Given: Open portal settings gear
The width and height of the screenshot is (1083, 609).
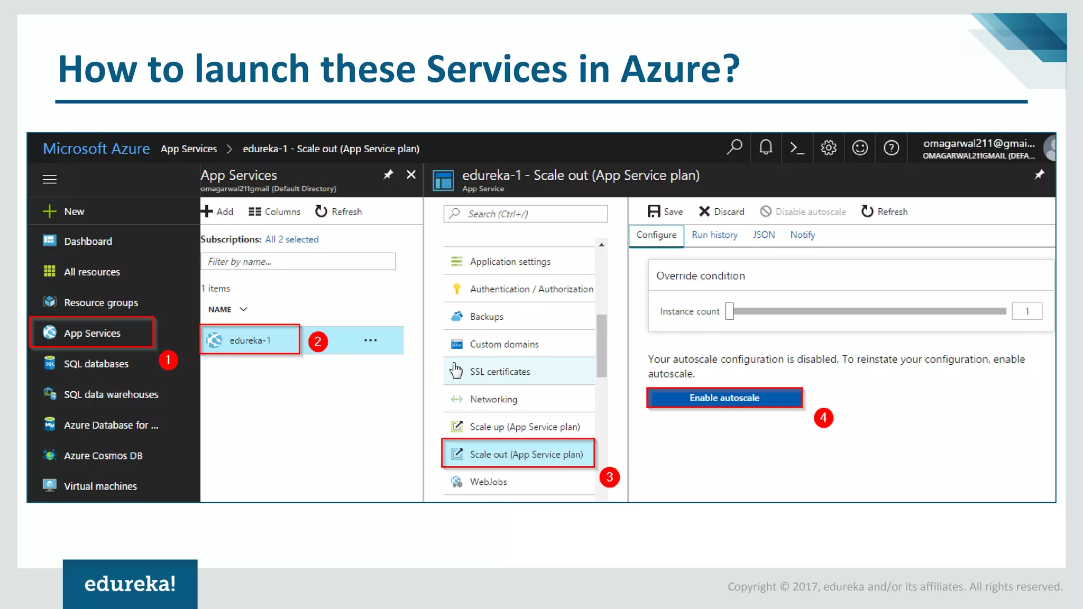Looking at the screenshot, I should [x=829, y=147].
